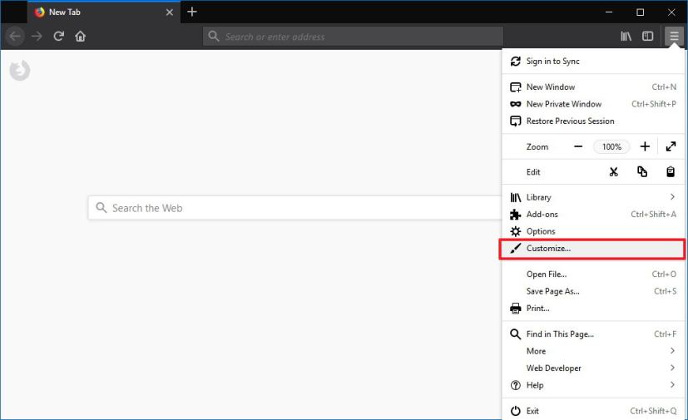Open a New Window from menu
The height and width of the screenshot is (420, 688).
click(593, 86)
